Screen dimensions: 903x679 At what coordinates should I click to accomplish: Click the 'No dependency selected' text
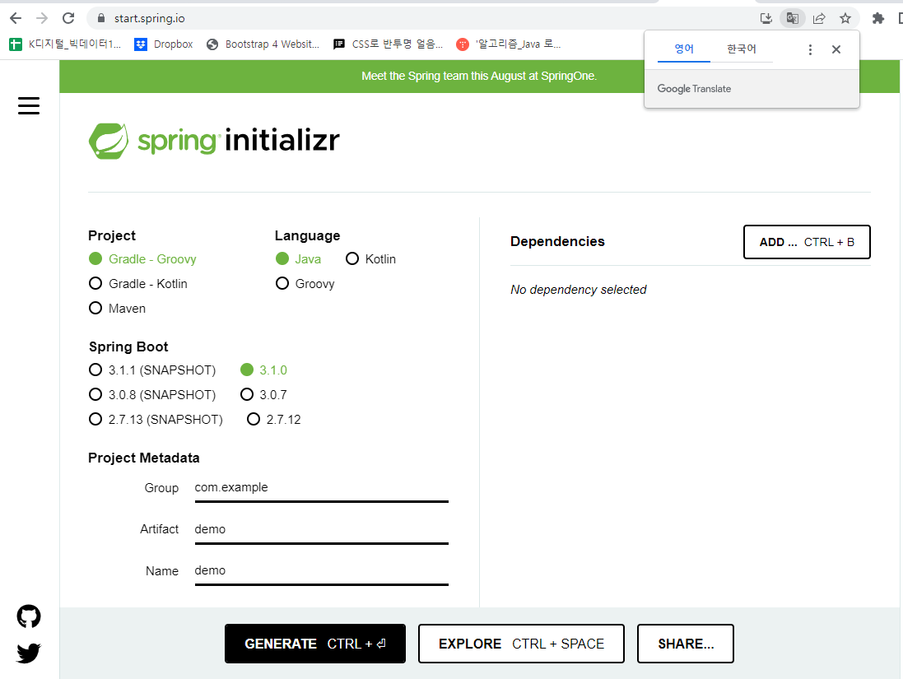coord(578,290)
